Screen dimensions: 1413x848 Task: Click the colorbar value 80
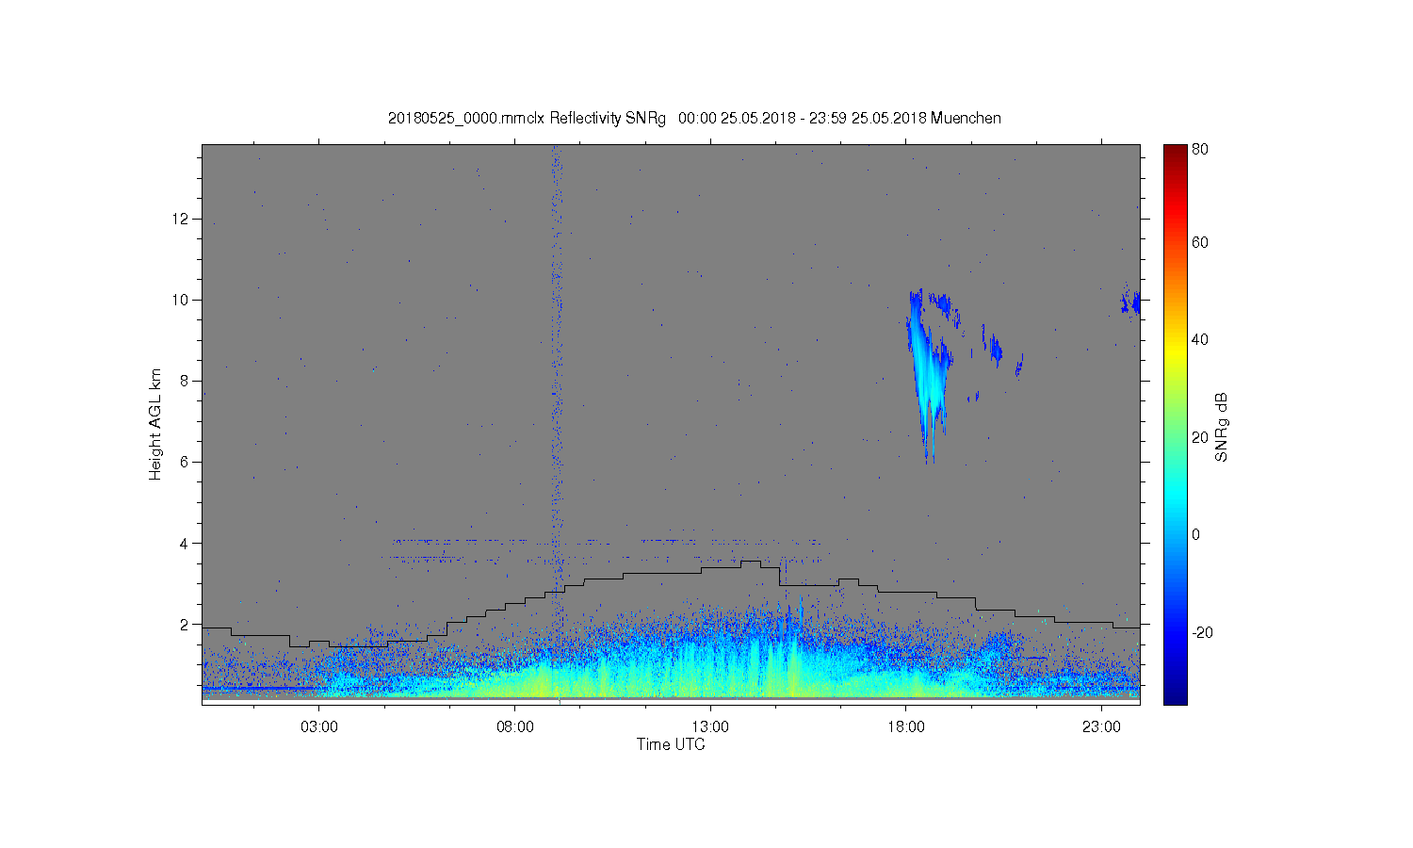(x=1200, y=149)
